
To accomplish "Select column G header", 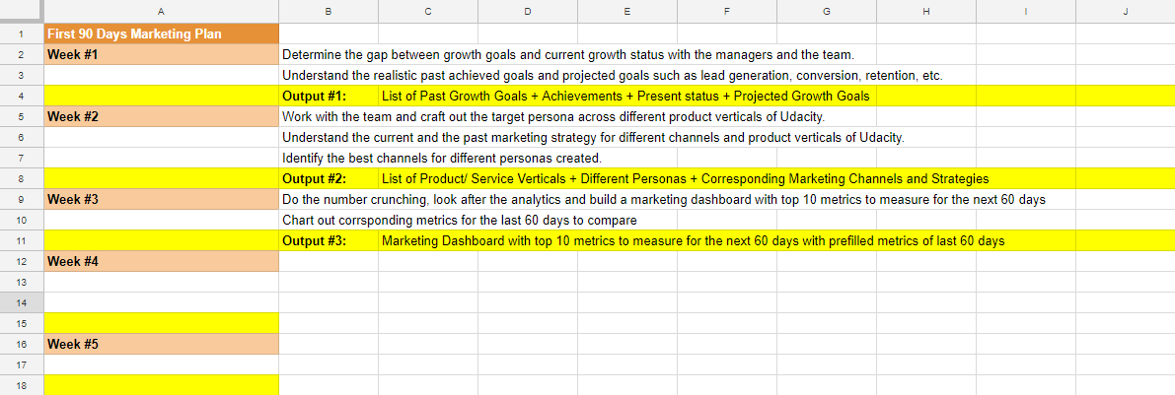I will 827,11.
